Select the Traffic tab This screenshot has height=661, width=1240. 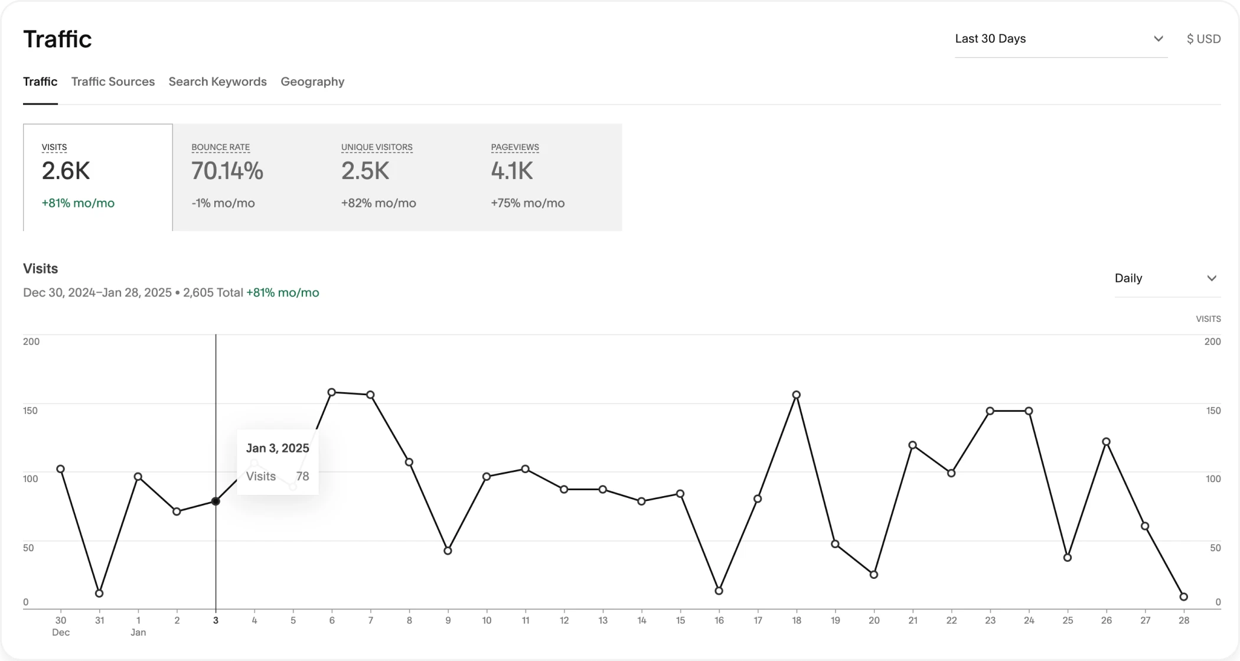tap(40, 82)
